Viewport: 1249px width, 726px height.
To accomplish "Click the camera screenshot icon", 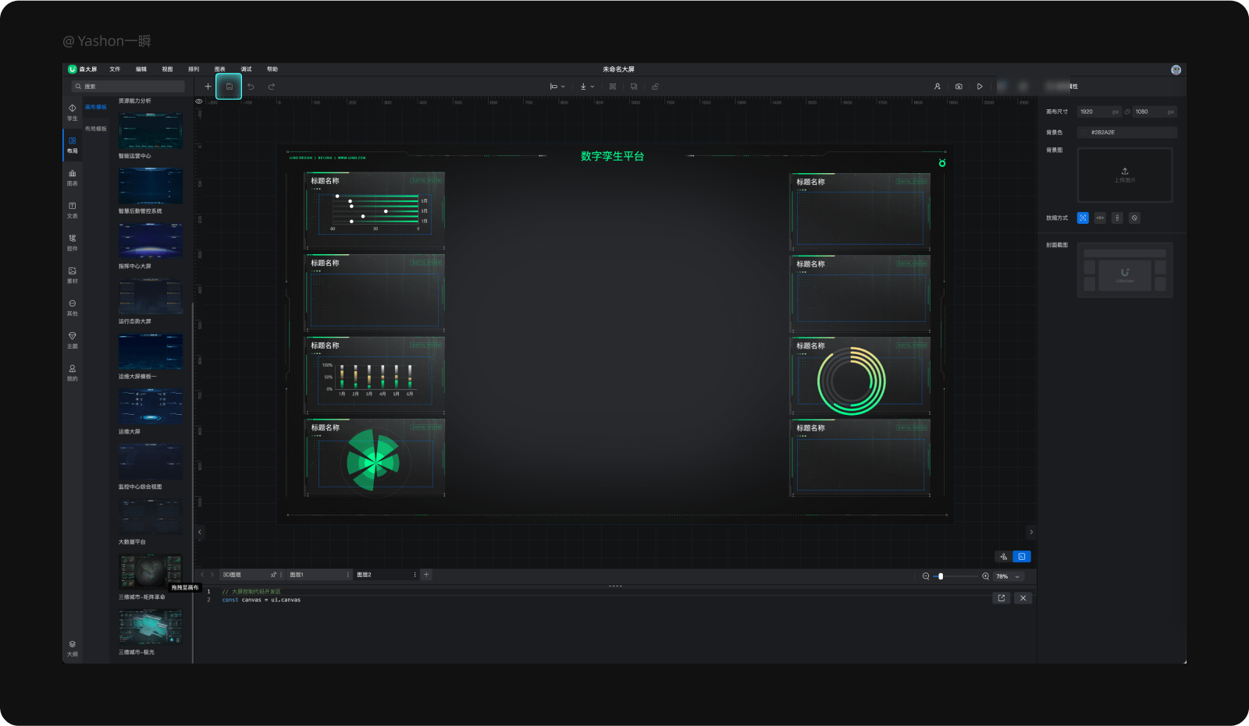I will (959, 87).
